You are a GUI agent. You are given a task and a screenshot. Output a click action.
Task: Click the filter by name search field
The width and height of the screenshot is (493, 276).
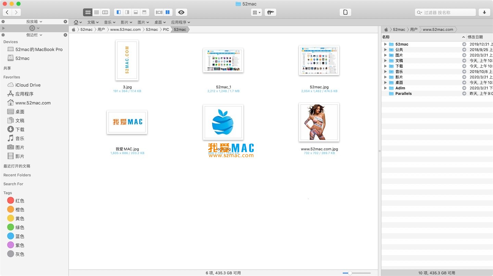tap(445, 12)
